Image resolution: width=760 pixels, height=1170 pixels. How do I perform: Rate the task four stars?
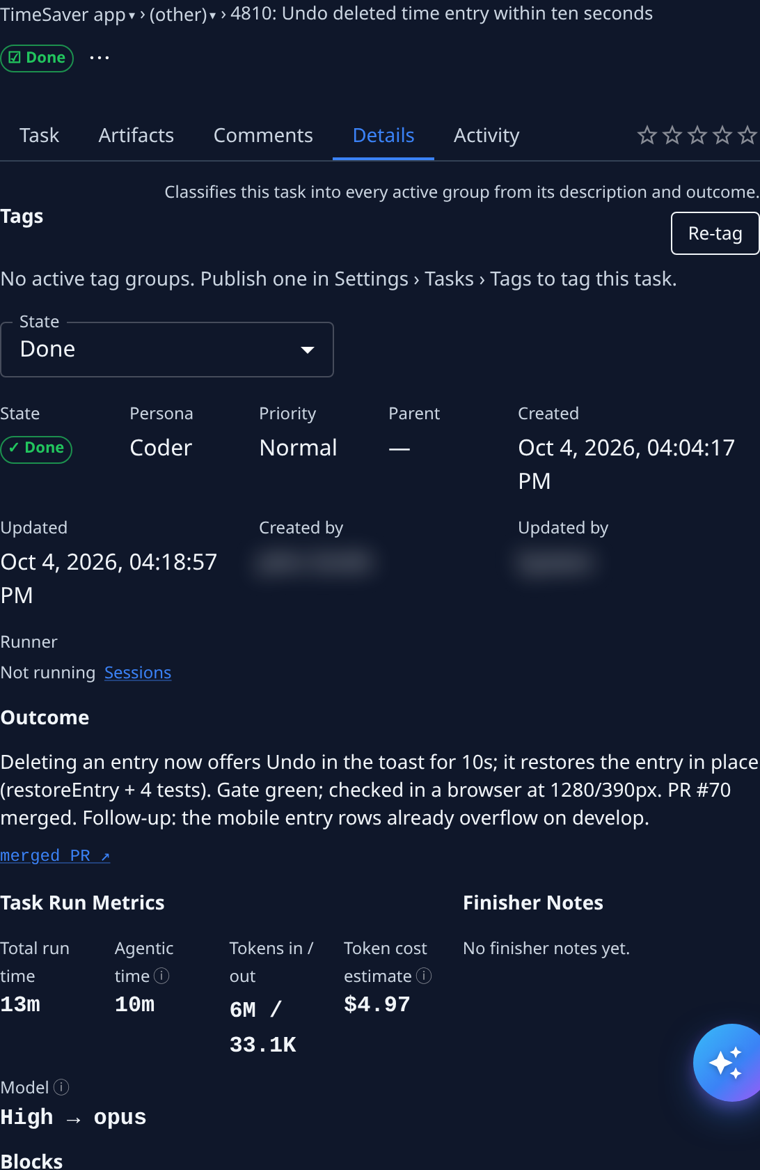point(722,135)
